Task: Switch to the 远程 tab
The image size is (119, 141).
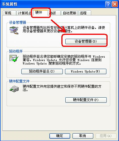Action: 85,13
